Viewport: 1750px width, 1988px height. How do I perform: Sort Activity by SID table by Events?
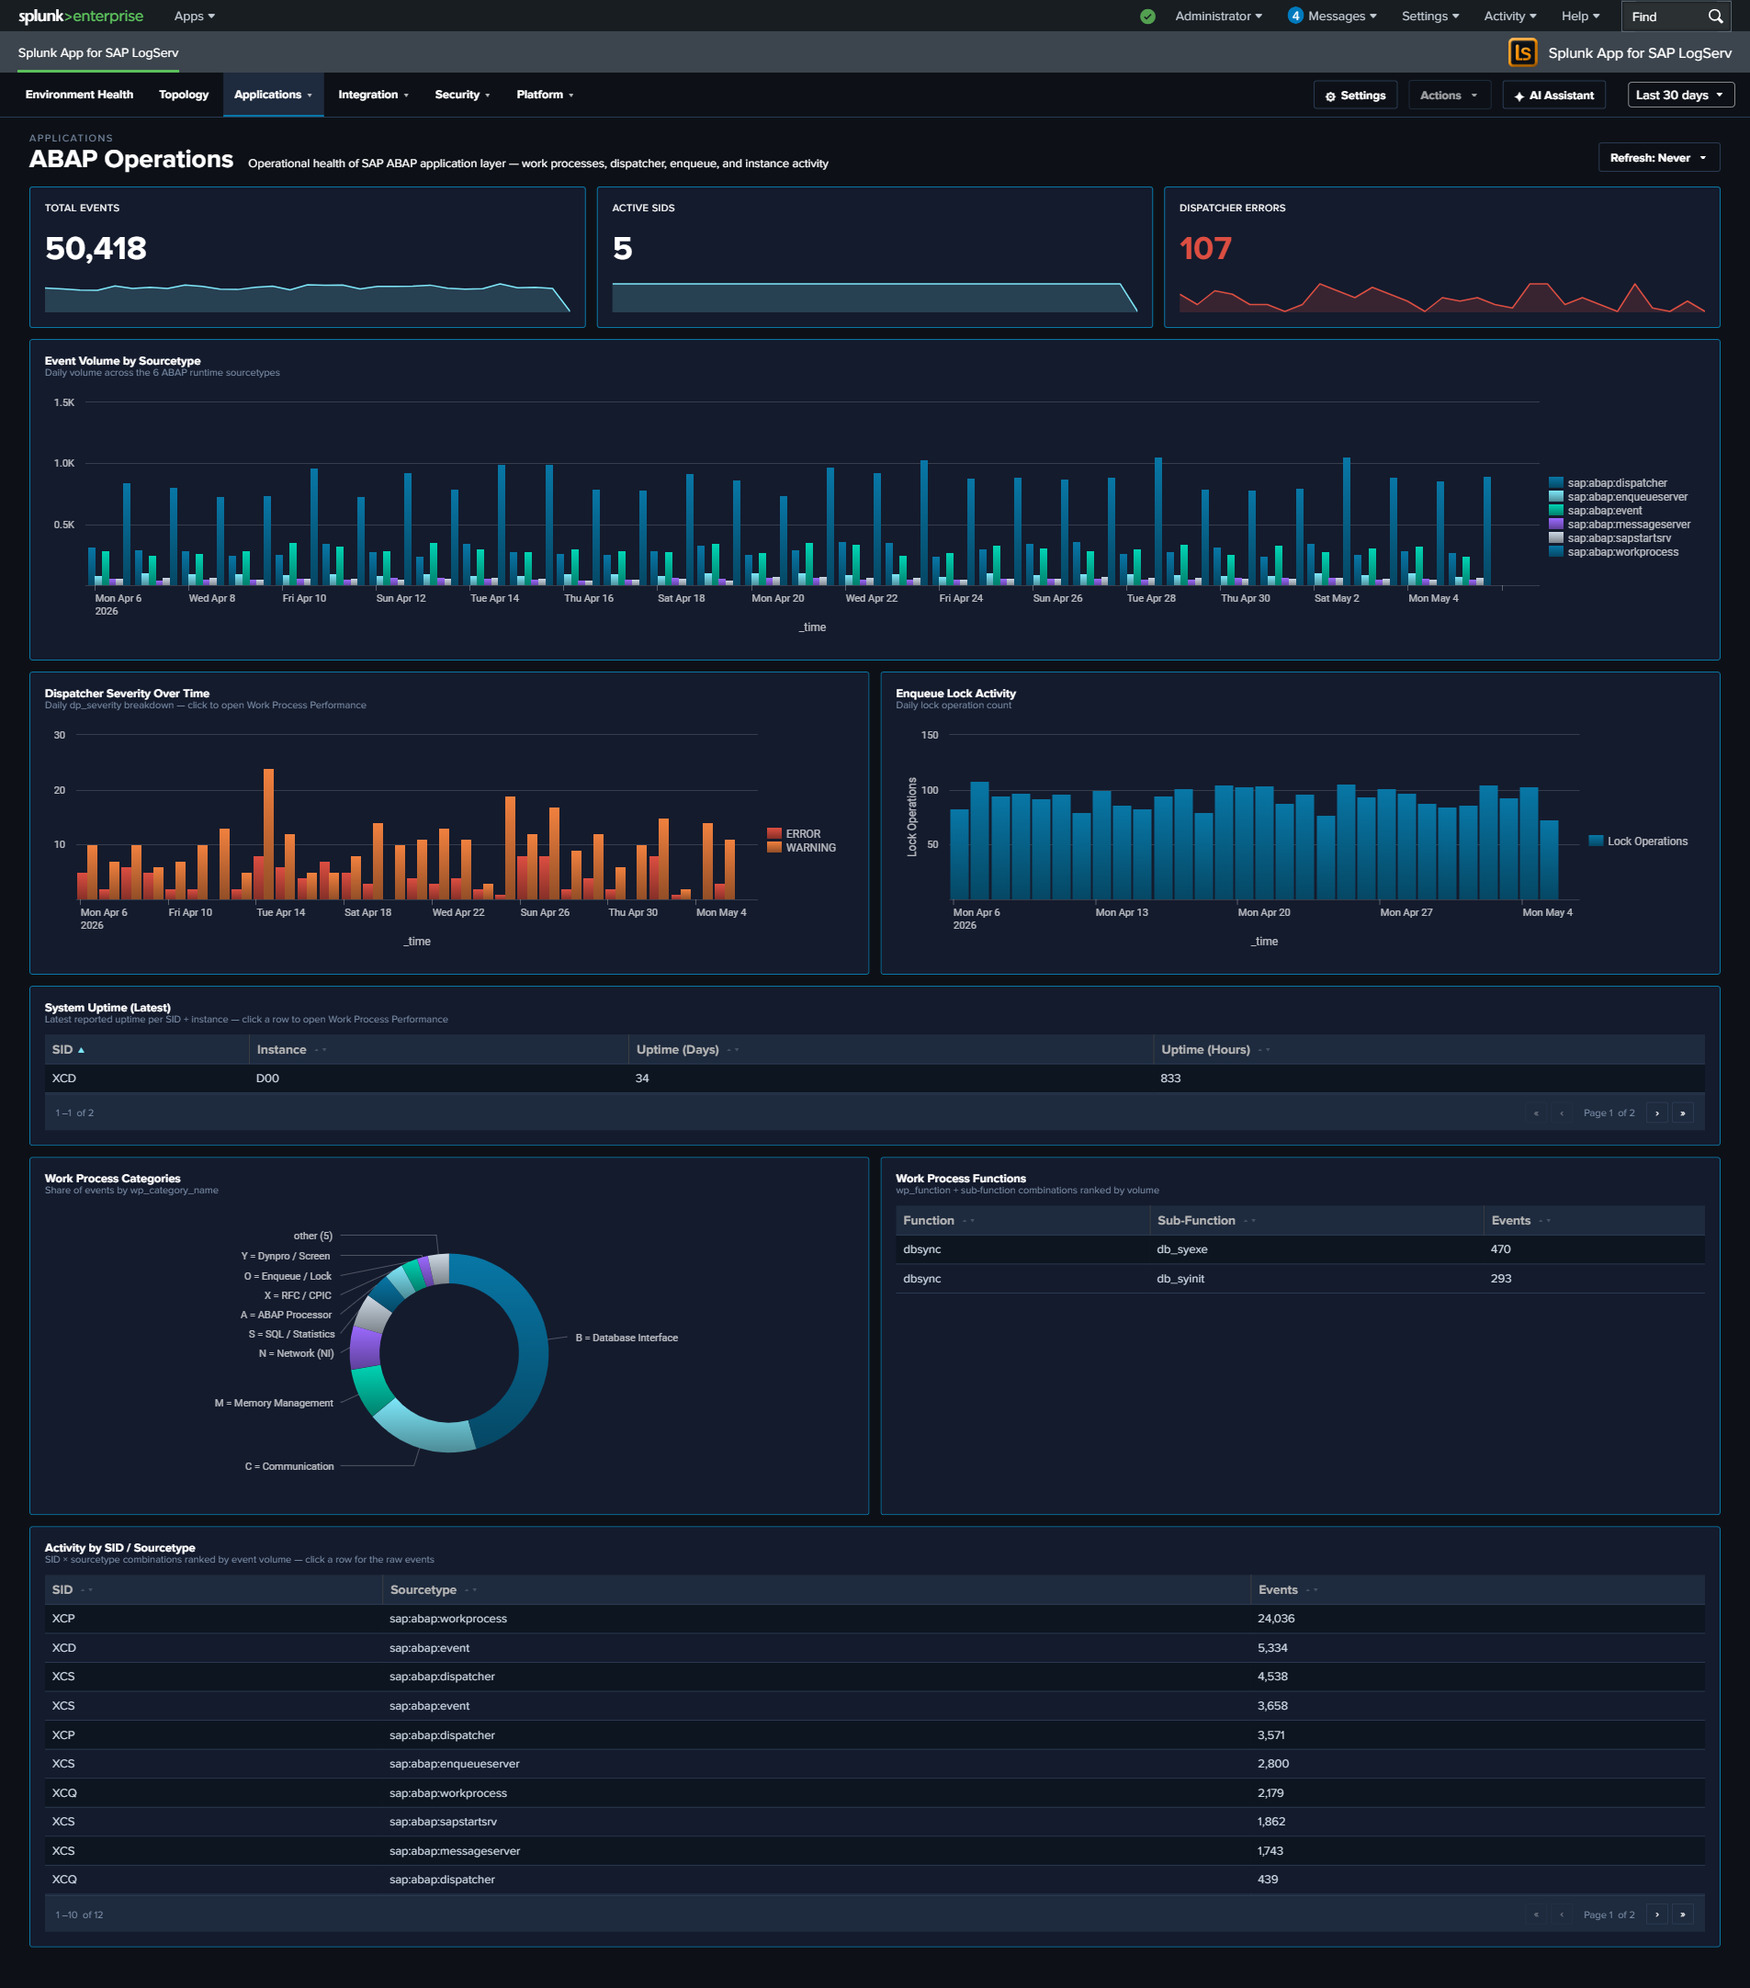click(1287, 1589)
